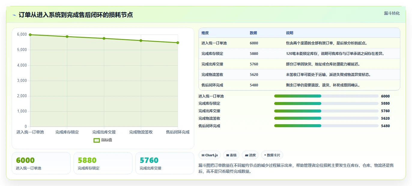The height and width of the screenshot is (186, 412).
Task: Select the 进度 chip
Action: point(250,155)
